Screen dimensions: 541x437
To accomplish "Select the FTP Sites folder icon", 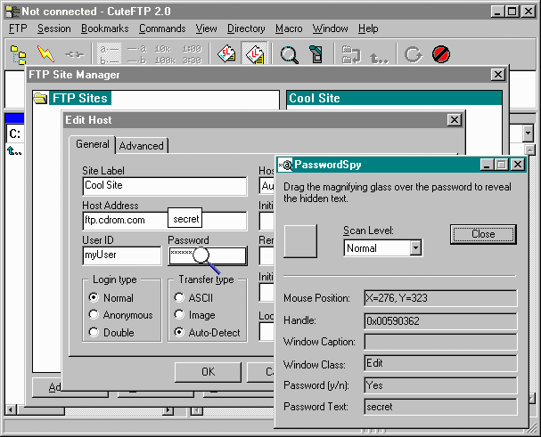I will coord(41,98).
